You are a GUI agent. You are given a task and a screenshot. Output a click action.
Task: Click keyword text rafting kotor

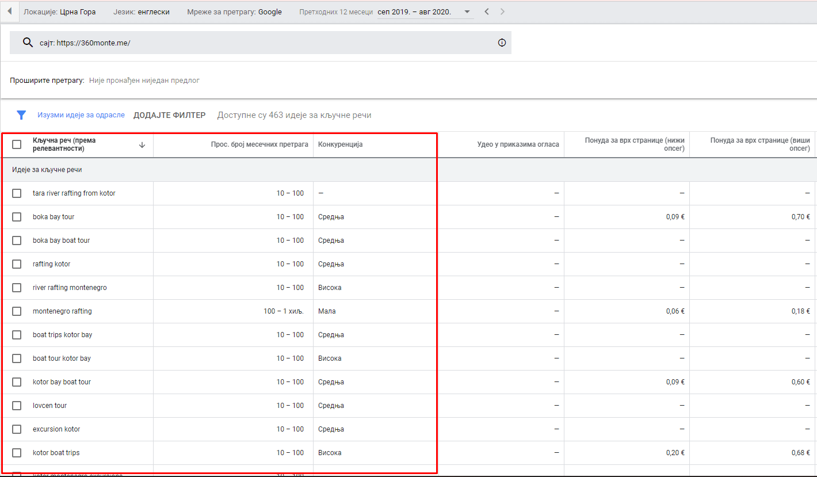(52, 264)
